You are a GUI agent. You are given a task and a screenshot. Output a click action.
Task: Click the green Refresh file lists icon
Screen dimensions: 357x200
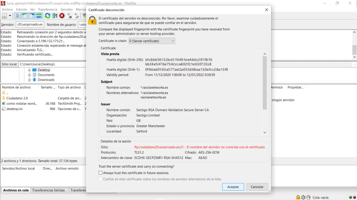tap(48, 16)
